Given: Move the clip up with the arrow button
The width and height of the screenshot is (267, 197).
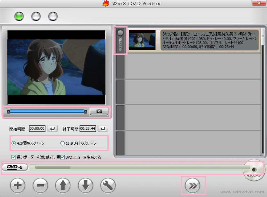Looking at the screenshot, I should tap(63, 185).
